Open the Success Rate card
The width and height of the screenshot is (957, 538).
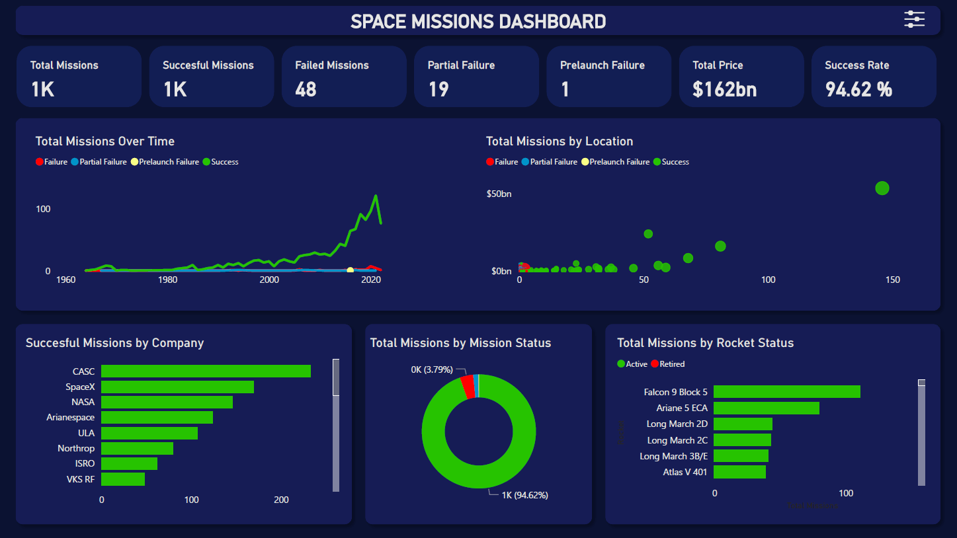874,77
